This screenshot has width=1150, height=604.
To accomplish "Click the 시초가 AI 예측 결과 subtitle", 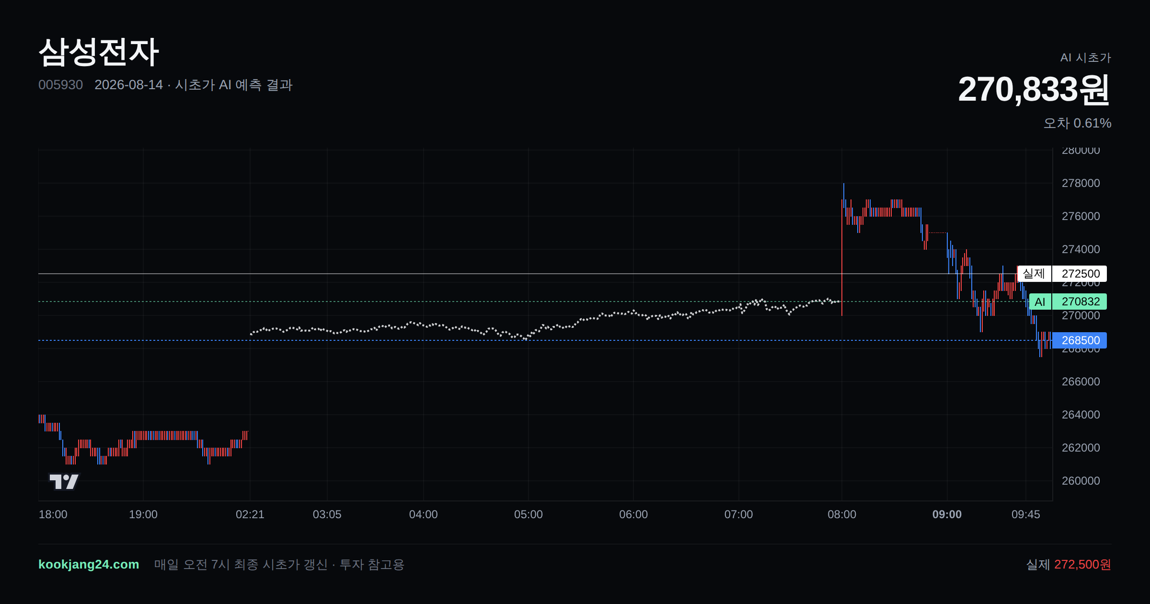I will (x=234, y=85).
